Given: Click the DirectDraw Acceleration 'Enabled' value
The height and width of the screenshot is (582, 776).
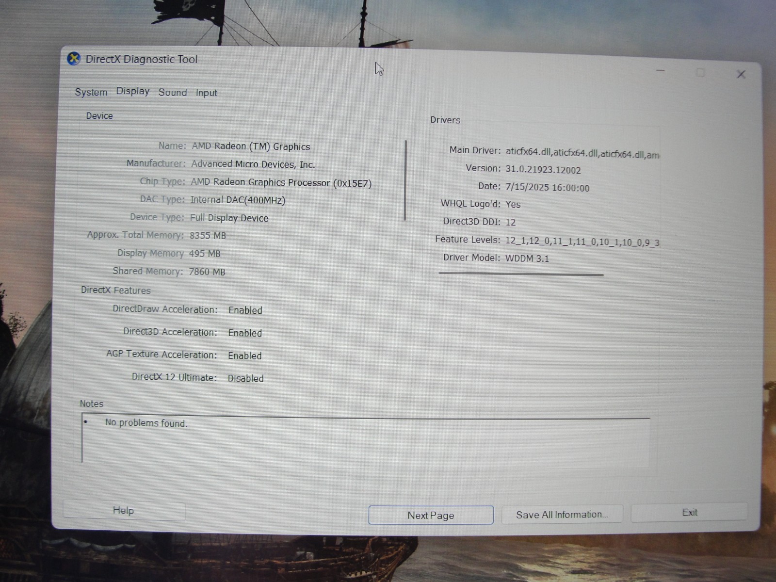Looking at the screenshot, I should tap(245, 310).
